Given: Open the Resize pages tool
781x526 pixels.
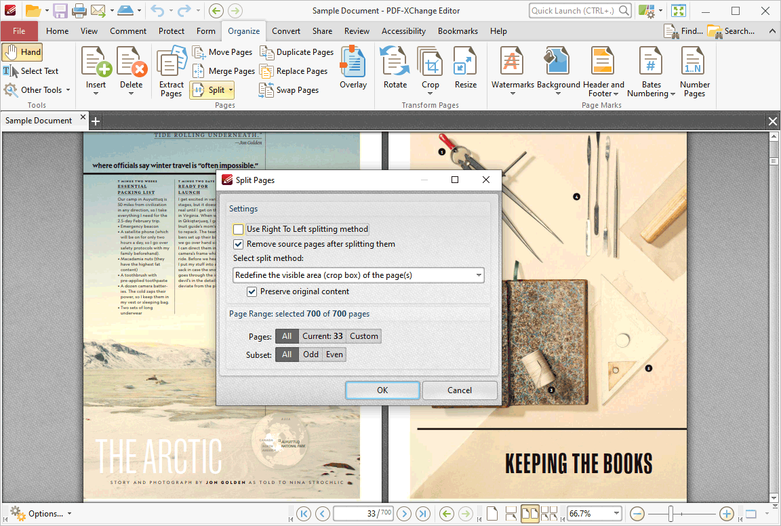Looking at the screenshot, I should pyautogui.click(x=466, y=67).
